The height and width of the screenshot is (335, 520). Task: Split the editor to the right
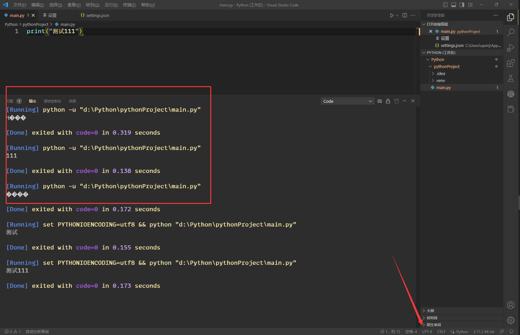point(405,15)
